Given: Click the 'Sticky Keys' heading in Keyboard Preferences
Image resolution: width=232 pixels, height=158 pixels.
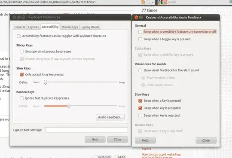Looking at the screenshot, I should [x=24, y=45].
